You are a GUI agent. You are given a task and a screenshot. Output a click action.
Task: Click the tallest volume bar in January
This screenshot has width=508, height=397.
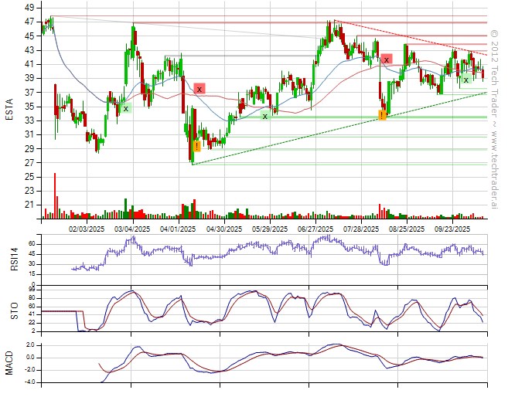55,196
